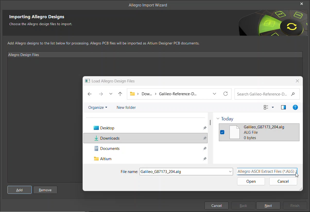Screen dimensions: 310x212
Task: Close the Allegro Import Wizard window
Action: click(302, 4)
